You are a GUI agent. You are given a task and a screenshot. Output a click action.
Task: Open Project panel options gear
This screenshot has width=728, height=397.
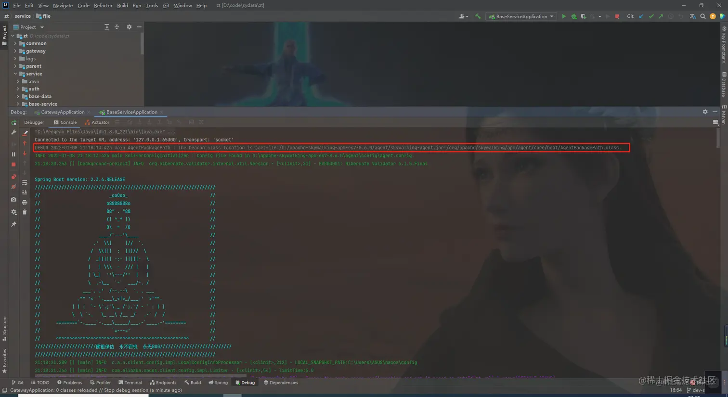[x=129, y=27]
